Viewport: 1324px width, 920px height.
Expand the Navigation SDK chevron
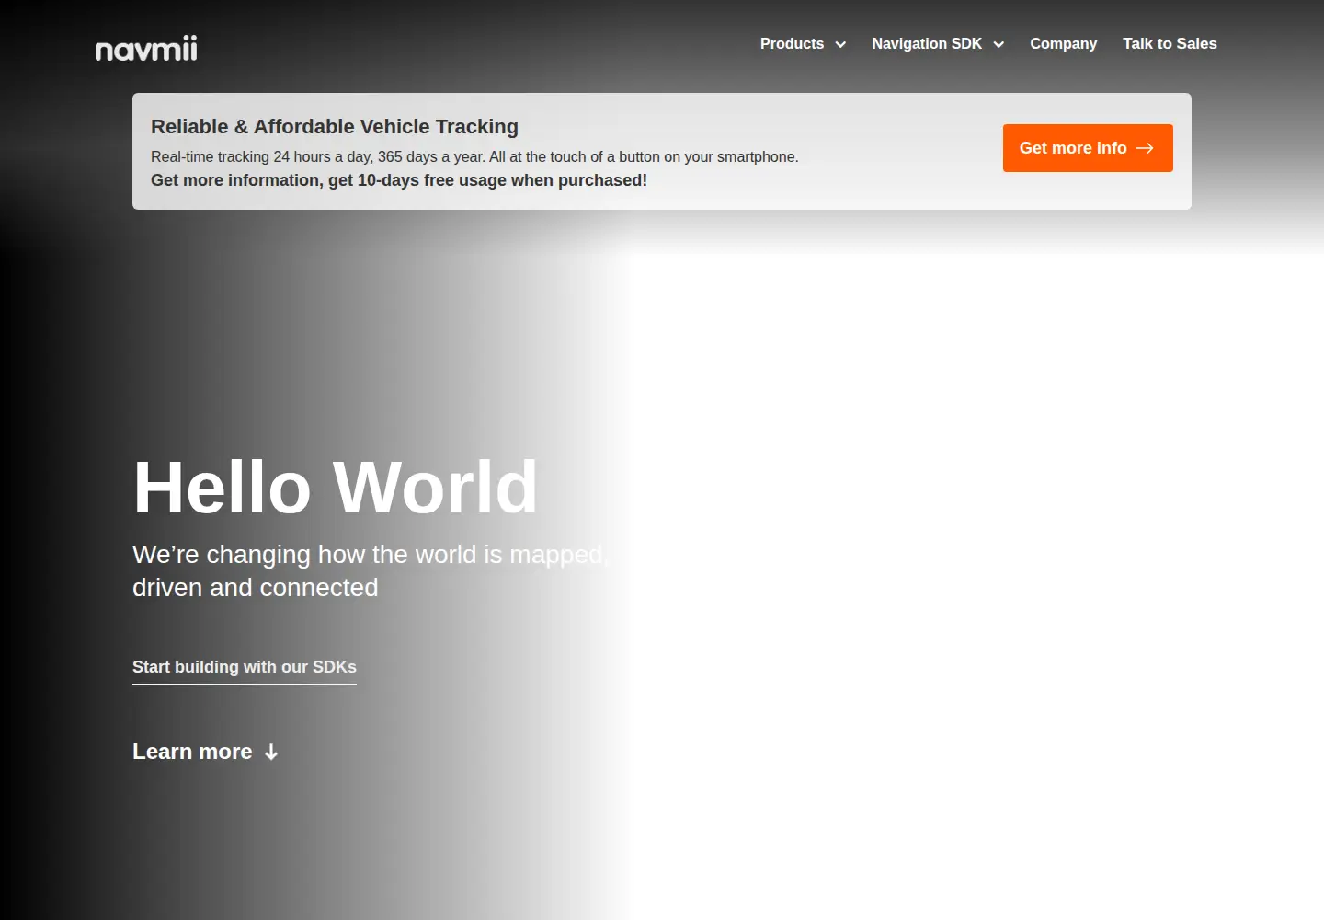click(x=999, y=44)
